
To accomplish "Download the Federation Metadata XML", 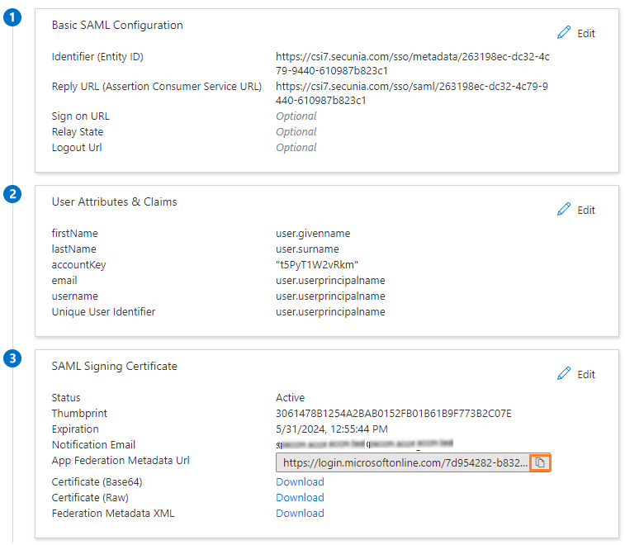I will (x=300, y=514).
